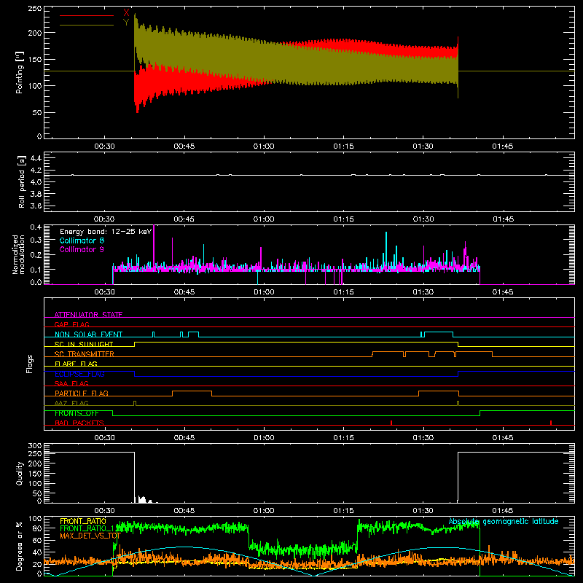Screen dimensions: 583x583
Task: Click 00:30 time label under the Quality plot
Action: pos(104,511)
